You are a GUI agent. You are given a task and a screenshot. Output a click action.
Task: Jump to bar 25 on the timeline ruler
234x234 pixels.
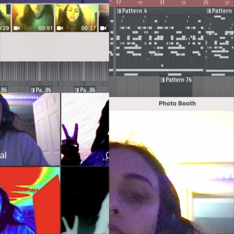[206, 2]
